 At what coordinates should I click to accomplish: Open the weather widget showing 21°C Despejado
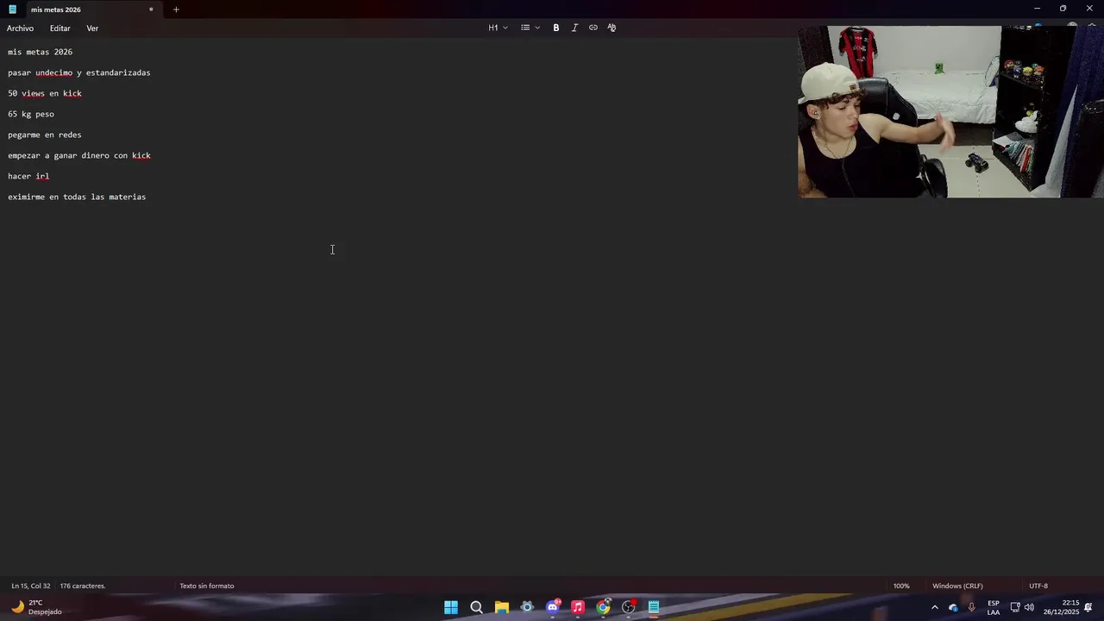(36, 607)
